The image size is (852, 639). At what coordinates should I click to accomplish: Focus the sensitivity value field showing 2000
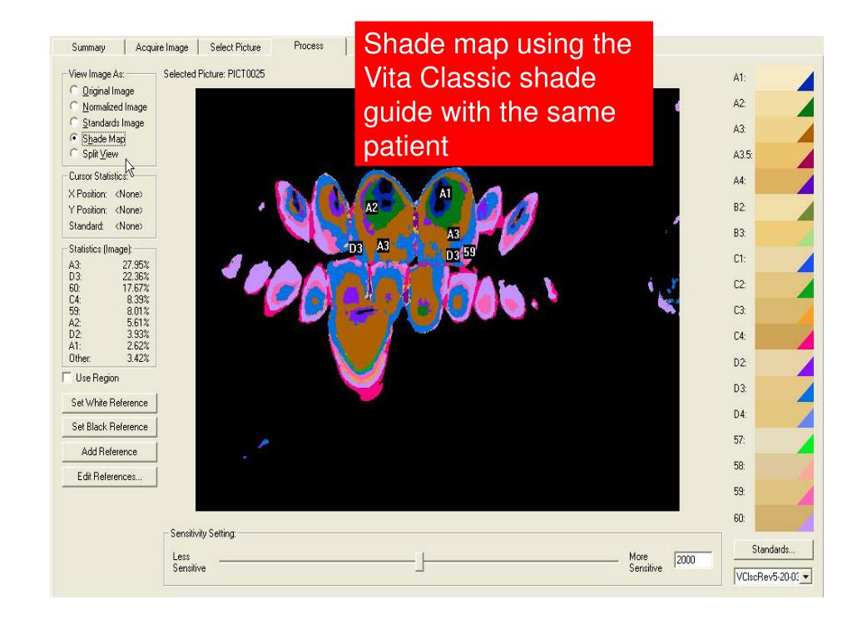click(693, 560)
